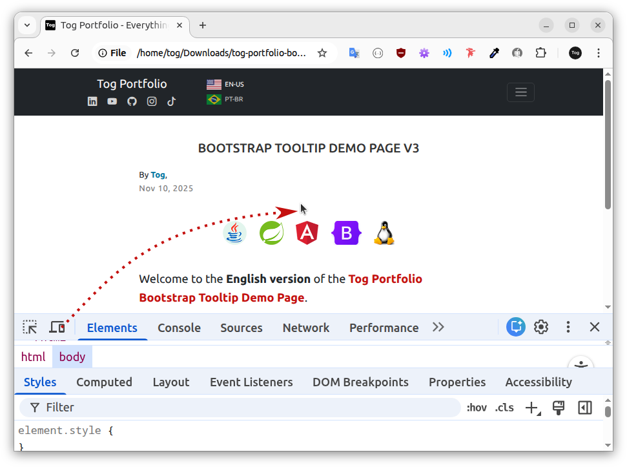Switch language to PT-BR
The image size is (627, 467).
point(225,99)
